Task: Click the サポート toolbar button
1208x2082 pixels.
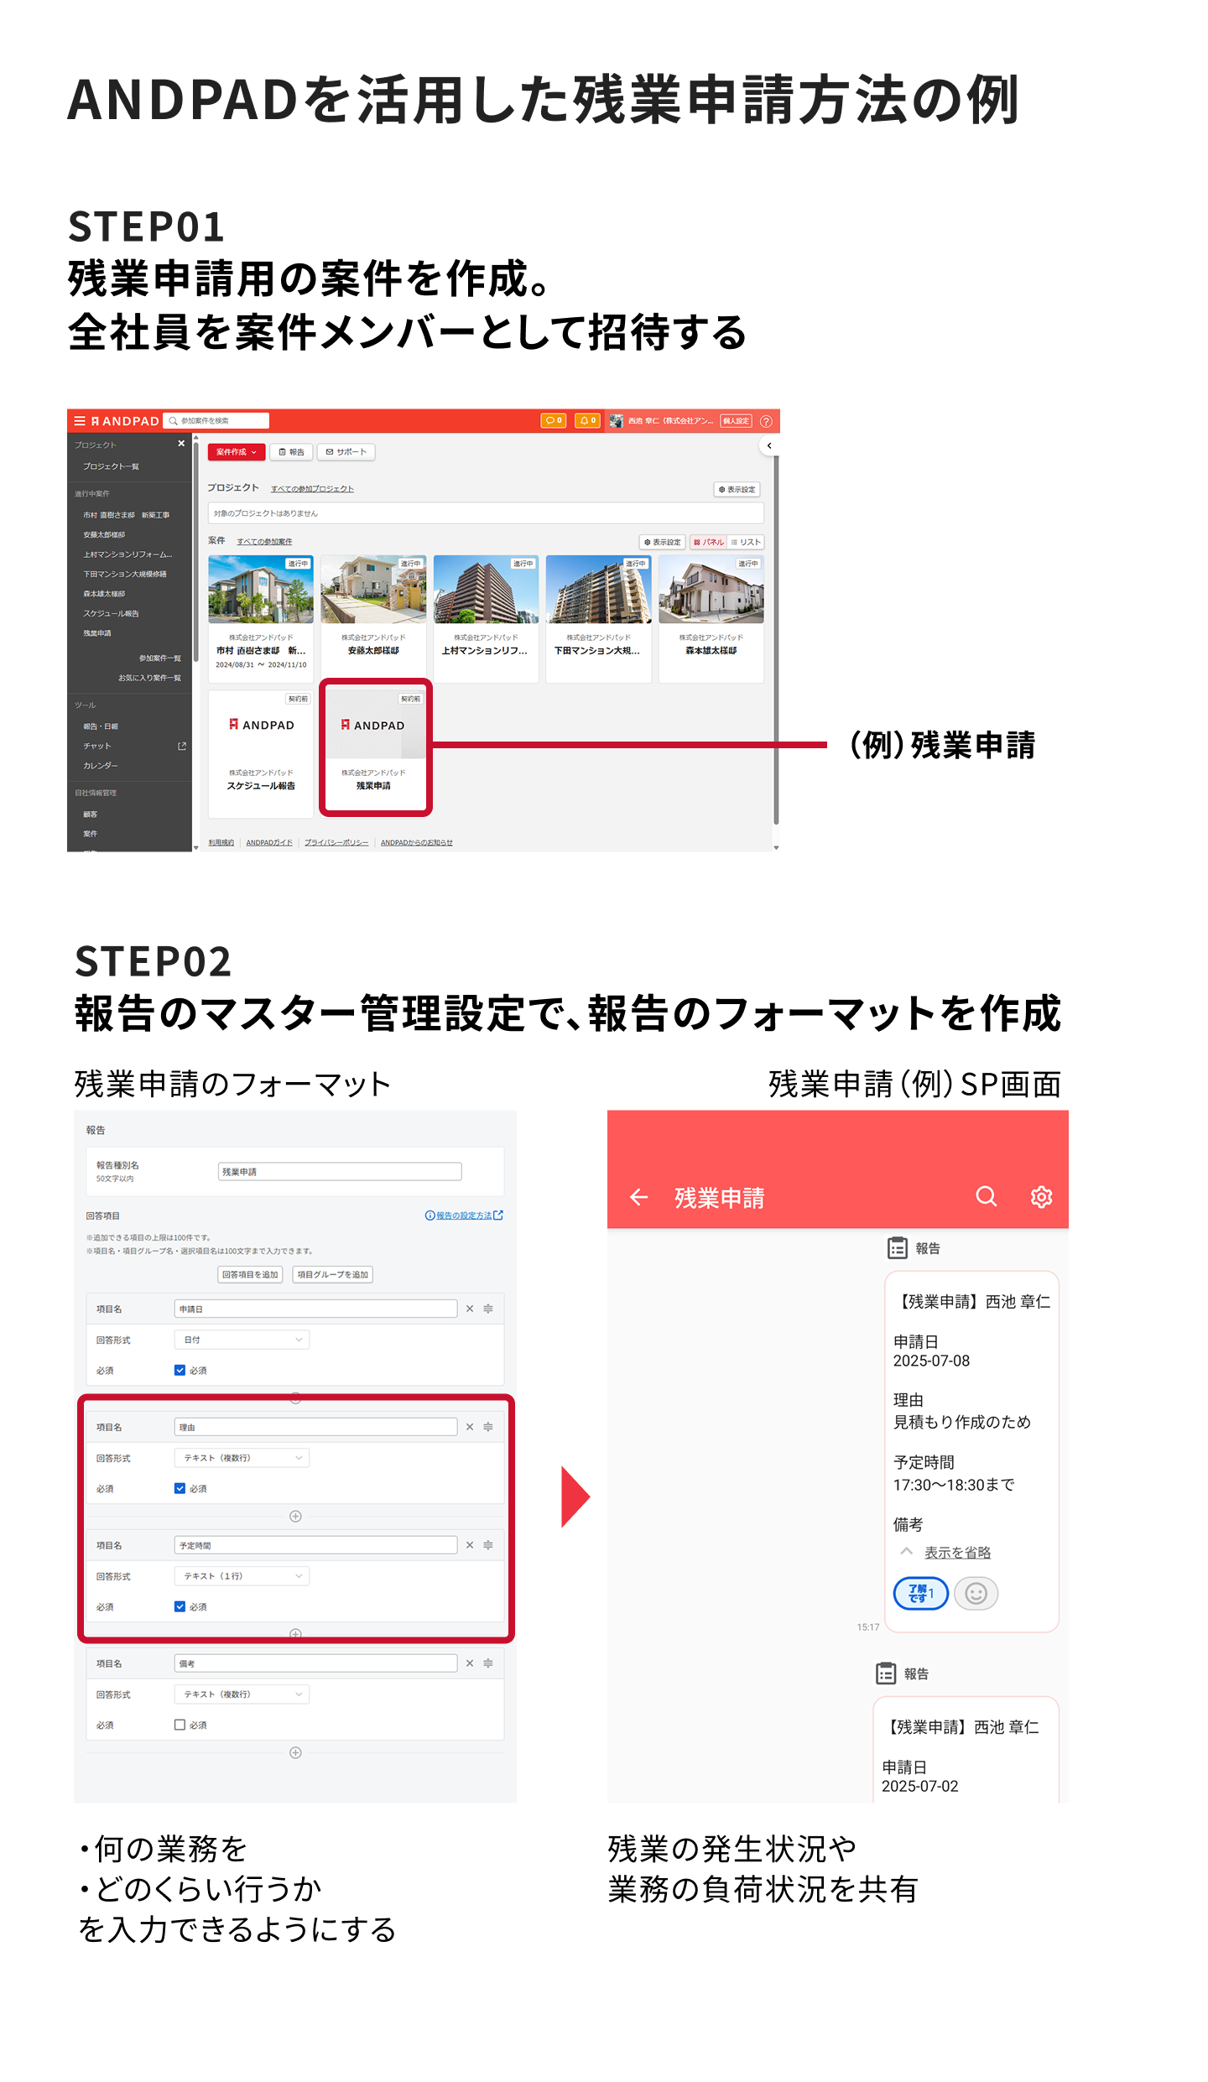Action: (346, 452)
